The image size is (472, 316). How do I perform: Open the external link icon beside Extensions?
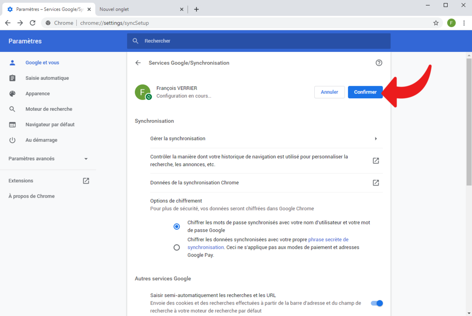click(86, 181)
